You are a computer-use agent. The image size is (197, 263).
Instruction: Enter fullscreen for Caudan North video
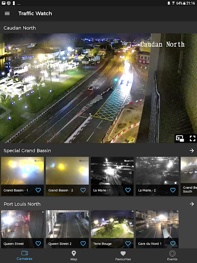click(192, 138)
